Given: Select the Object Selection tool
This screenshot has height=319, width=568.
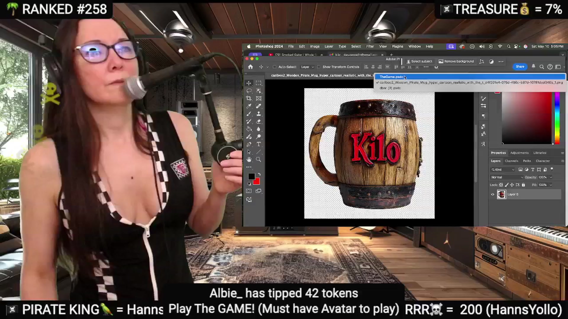Looking at the screenshot, I should point(259,91).
